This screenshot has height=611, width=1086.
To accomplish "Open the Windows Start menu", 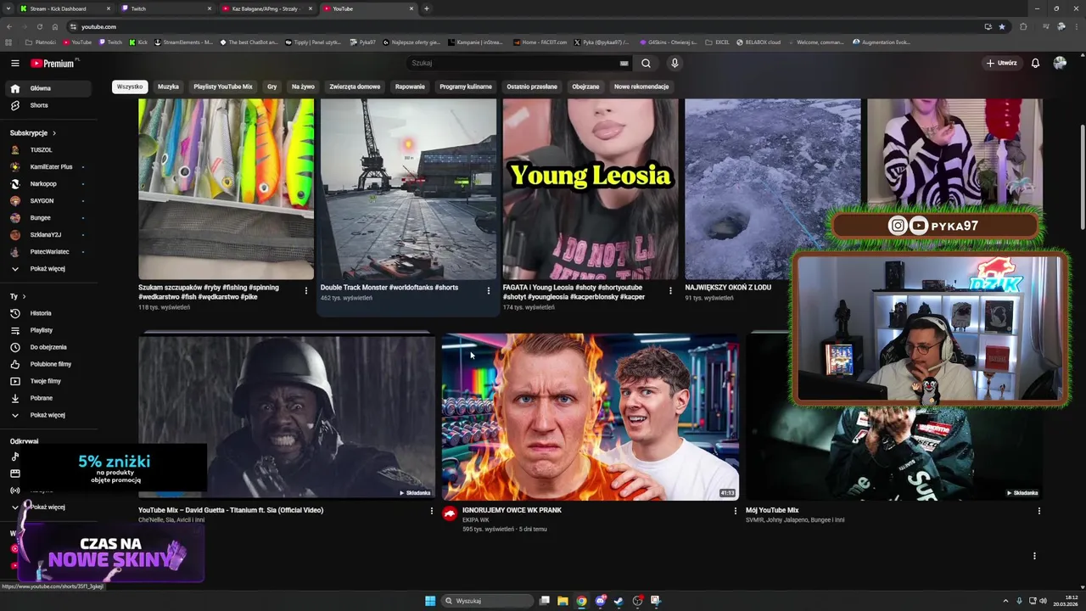I will (x=430, y=601).
